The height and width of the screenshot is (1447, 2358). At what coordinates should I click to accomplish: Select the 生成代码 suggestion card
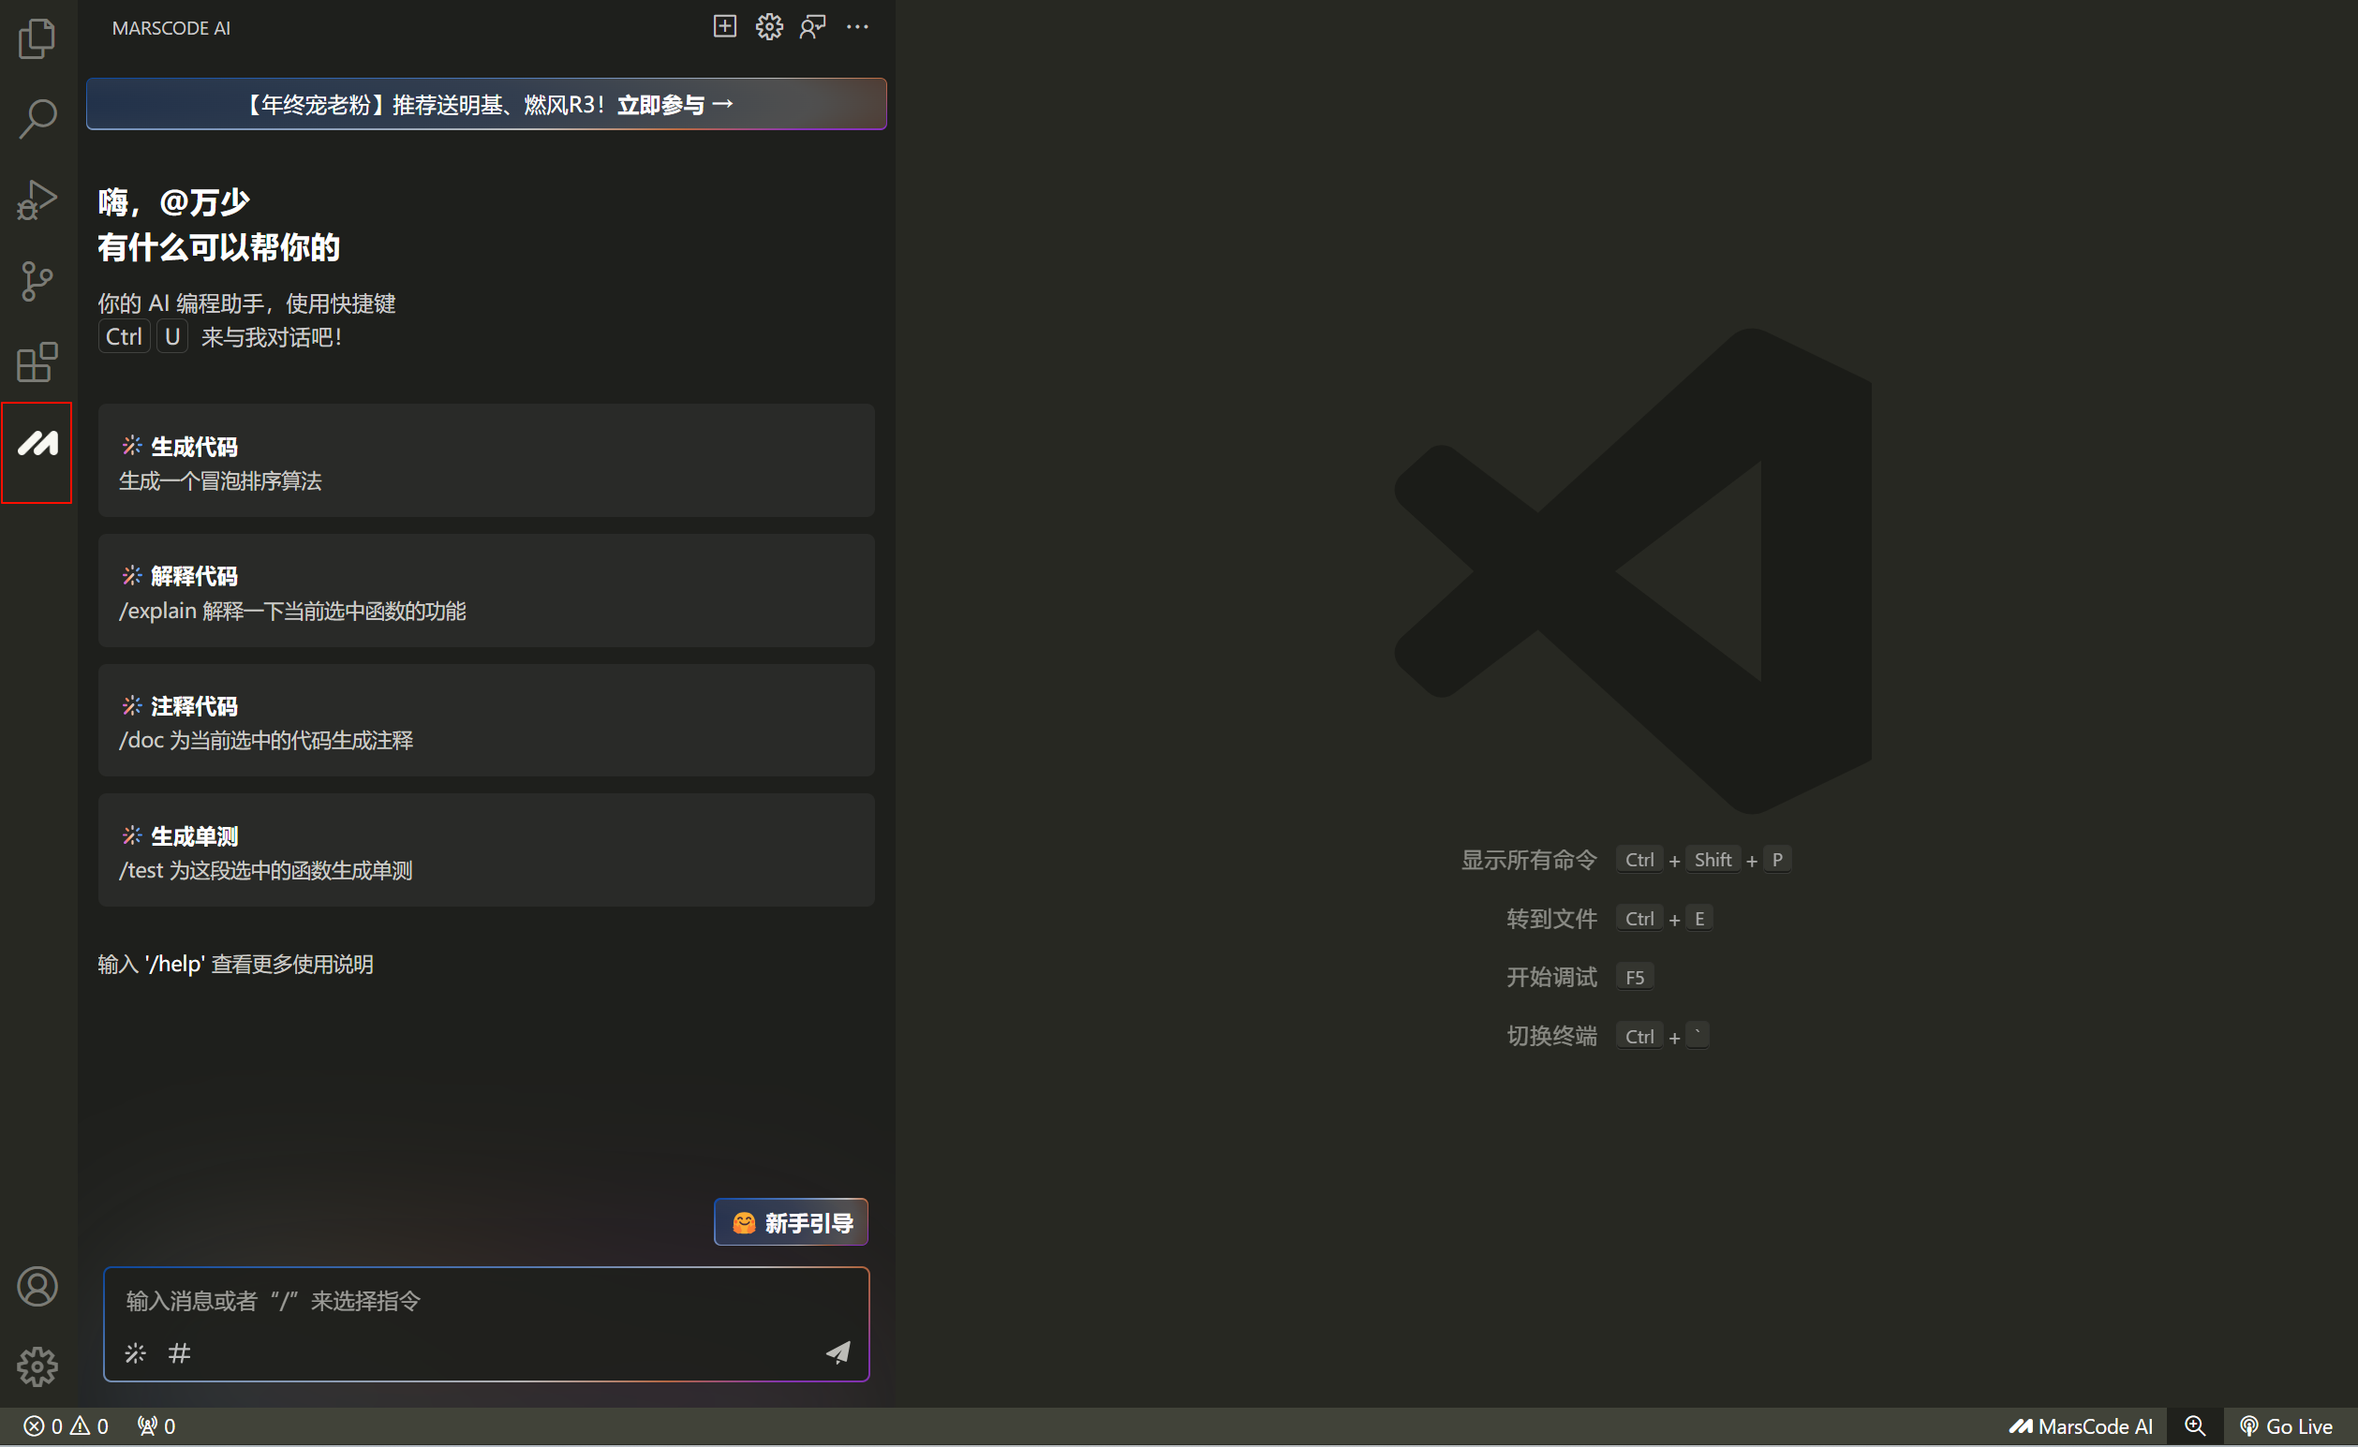[486, 462]
